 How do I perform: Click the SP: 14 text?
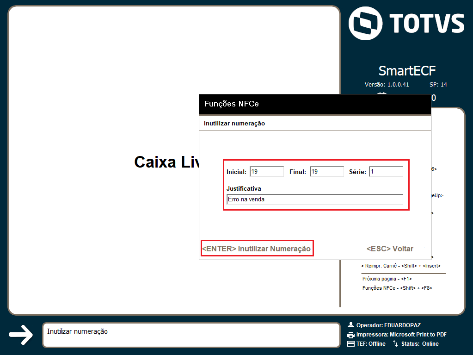point(438,85)
